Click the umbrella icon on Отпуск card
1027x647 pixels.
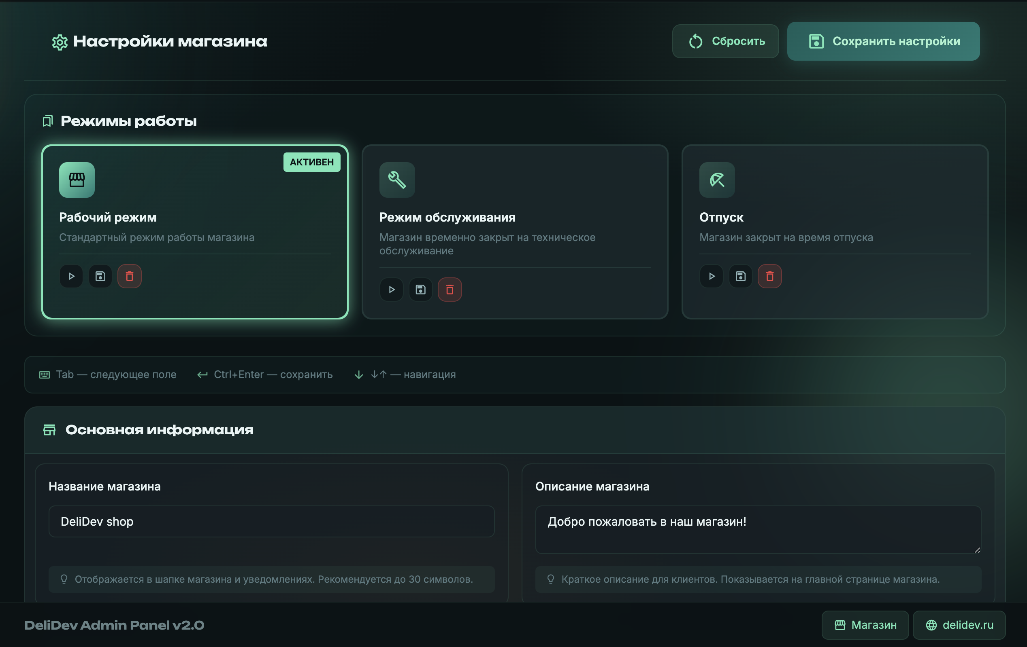tap(717, 180)
